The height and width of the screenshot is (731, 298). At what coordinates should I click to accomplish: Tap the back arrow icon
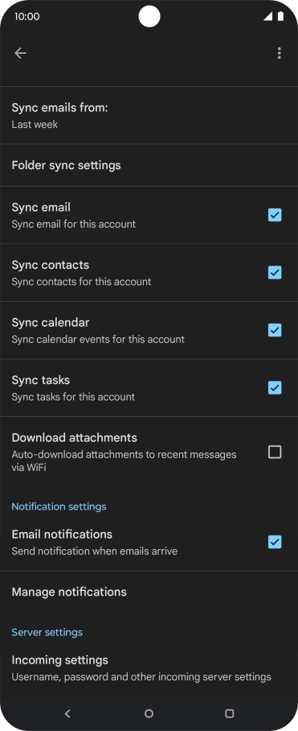pos(20,53)
